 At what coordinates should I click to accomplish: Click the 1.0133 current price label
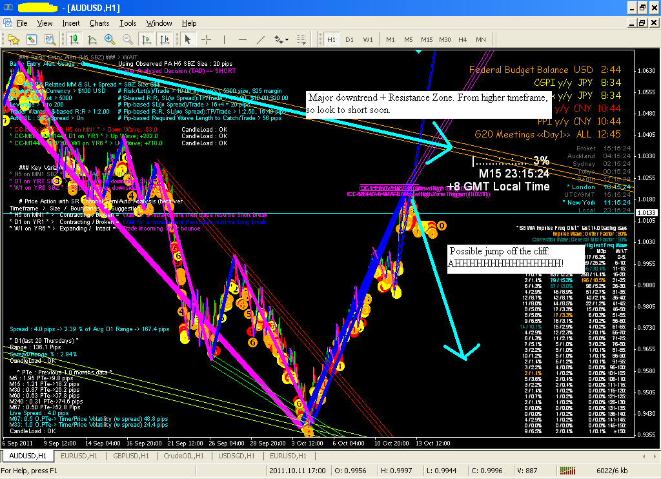(646, 213)
